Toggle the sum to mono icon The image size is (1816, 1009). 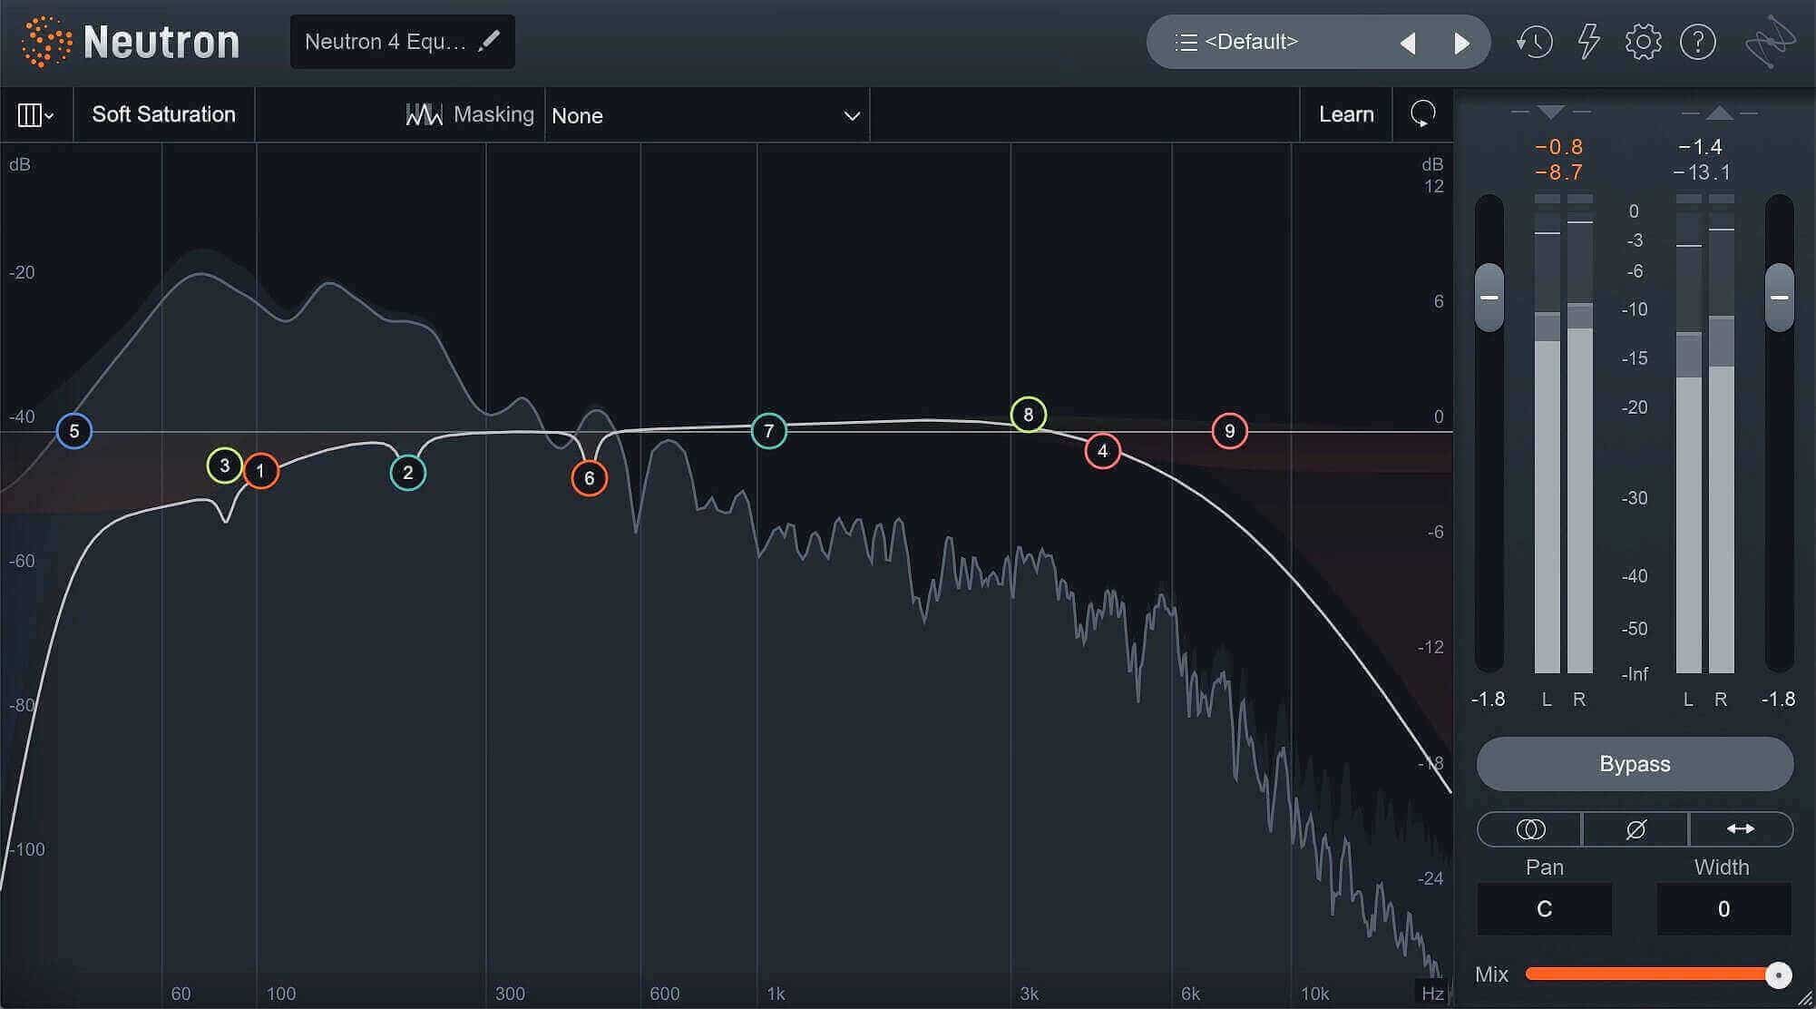click(x=1530, y=829)
